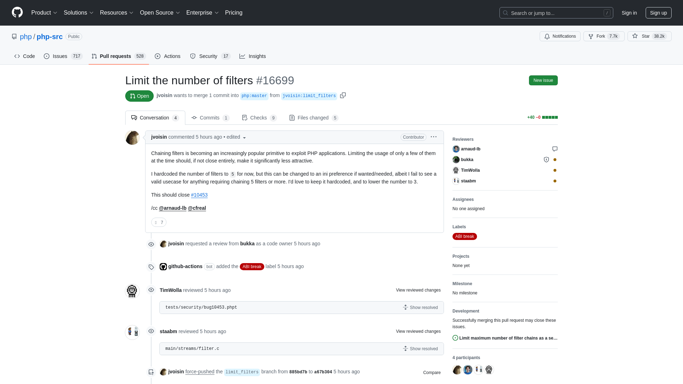Click the code owner shield next to bukka

pyautogui.click(x=546, y=160)
